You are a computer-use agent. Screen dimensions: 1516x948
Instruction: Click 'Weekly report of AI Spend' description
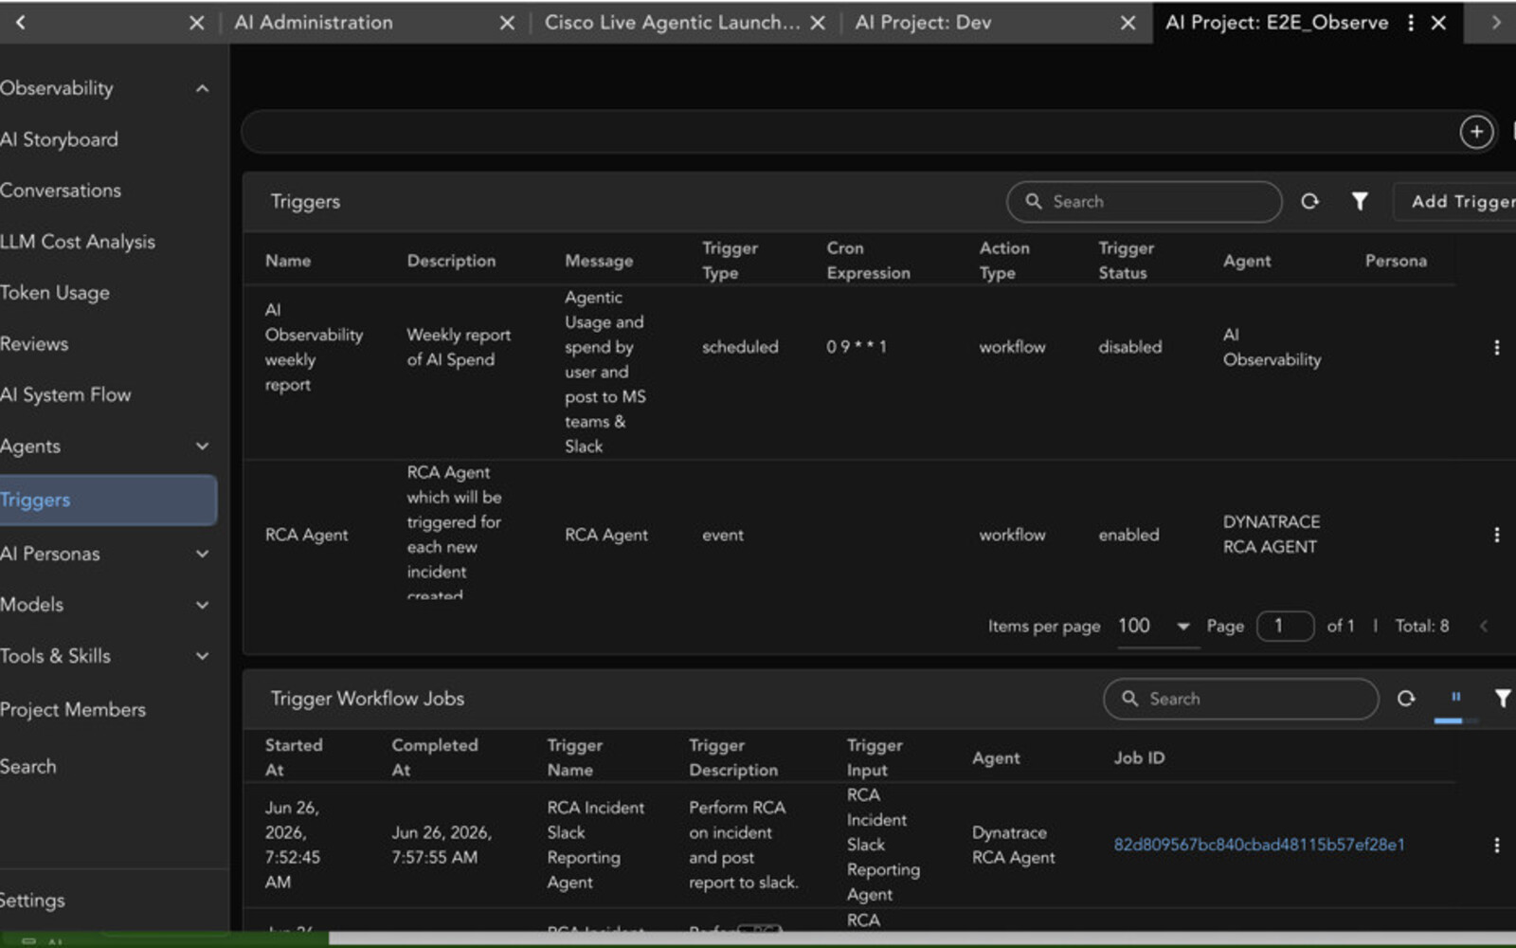(x=459, y=347)
